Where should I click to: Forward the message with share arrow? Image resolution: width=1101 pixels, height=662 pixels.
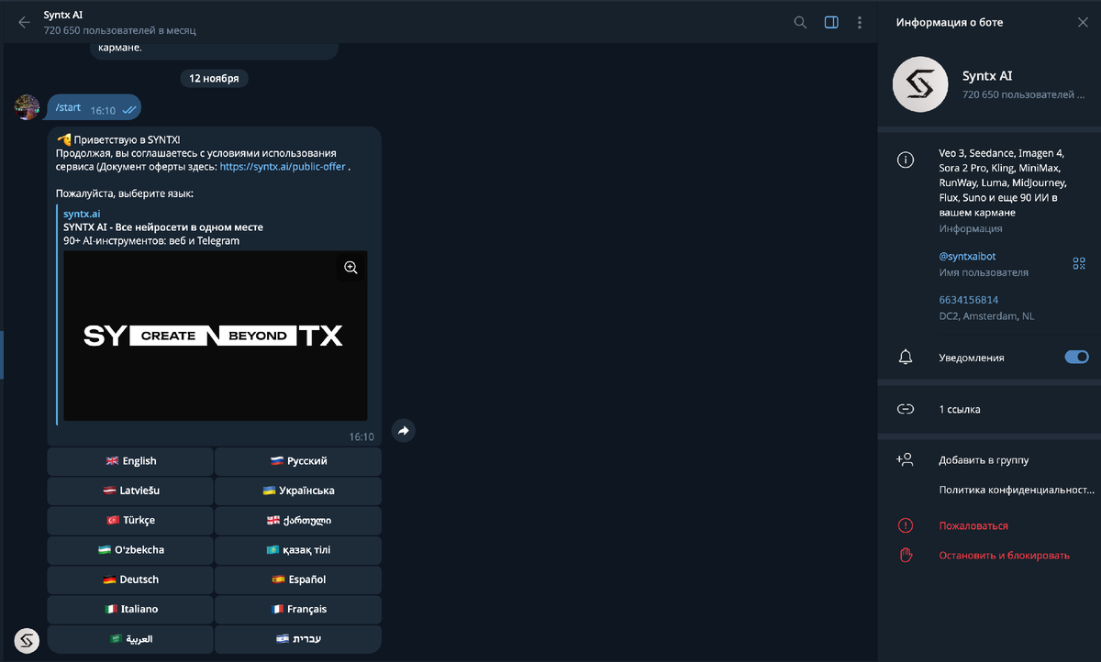point(404,430)
